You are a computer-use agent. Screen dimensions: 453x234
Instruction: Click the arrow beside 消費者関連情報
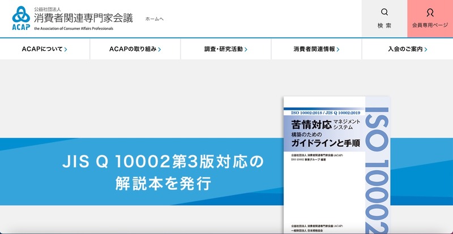338,50
